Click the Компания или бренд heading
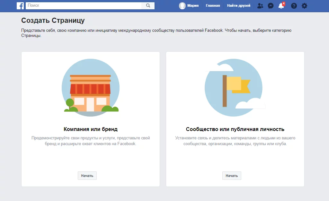This screenshot has width=329, height=201. [91, 129]
